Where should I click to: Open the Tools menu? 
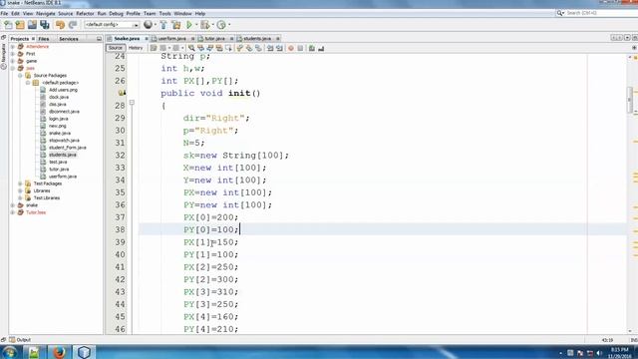coord(164,13)
